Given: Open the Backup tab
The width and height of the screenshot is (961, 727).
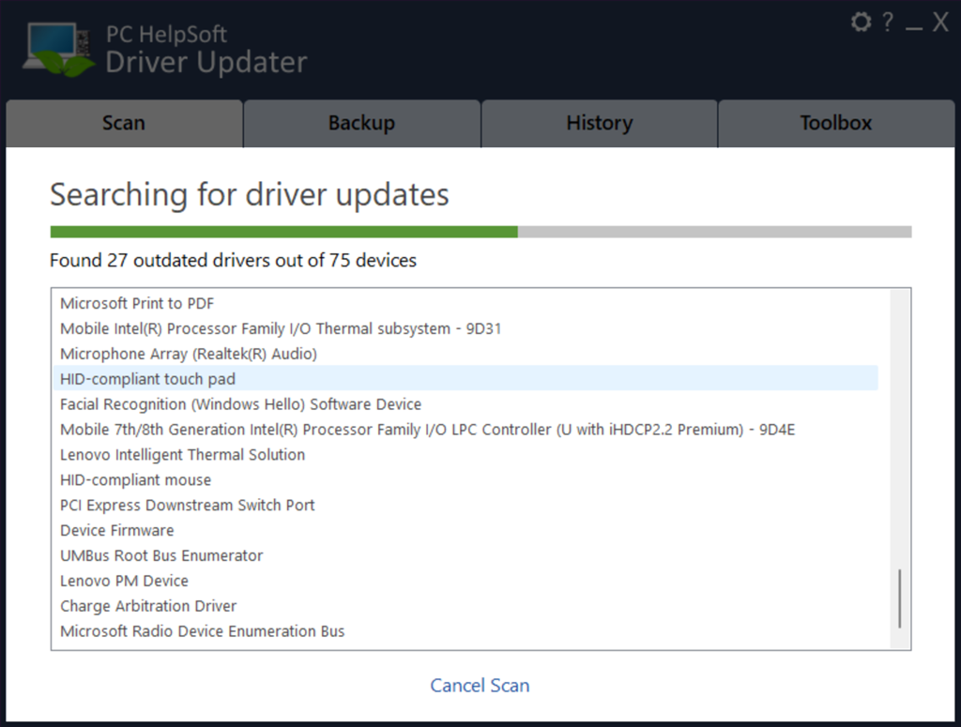Looking at the screenshot, I should [x=361, y=123].
